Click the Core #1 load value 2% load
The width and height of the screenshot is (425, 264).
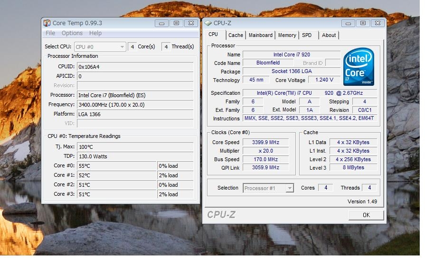click(x=175, y=175)
